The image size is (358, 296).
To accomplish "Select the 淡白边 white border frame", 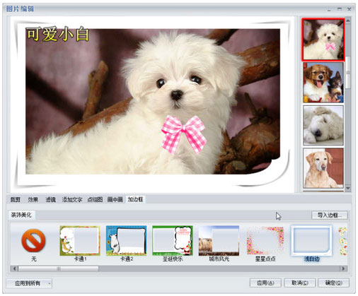I will pyautogui.click(x=311, y=241).
